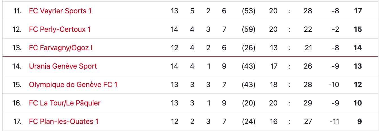
Task: Open FC La Tour/Le Pâquier team page
Action: pos(65,103)
